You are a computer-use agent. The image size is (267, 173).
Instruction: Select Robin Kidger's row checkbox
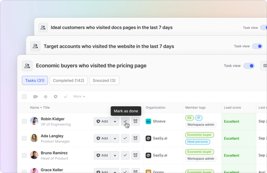click(25, 121)
